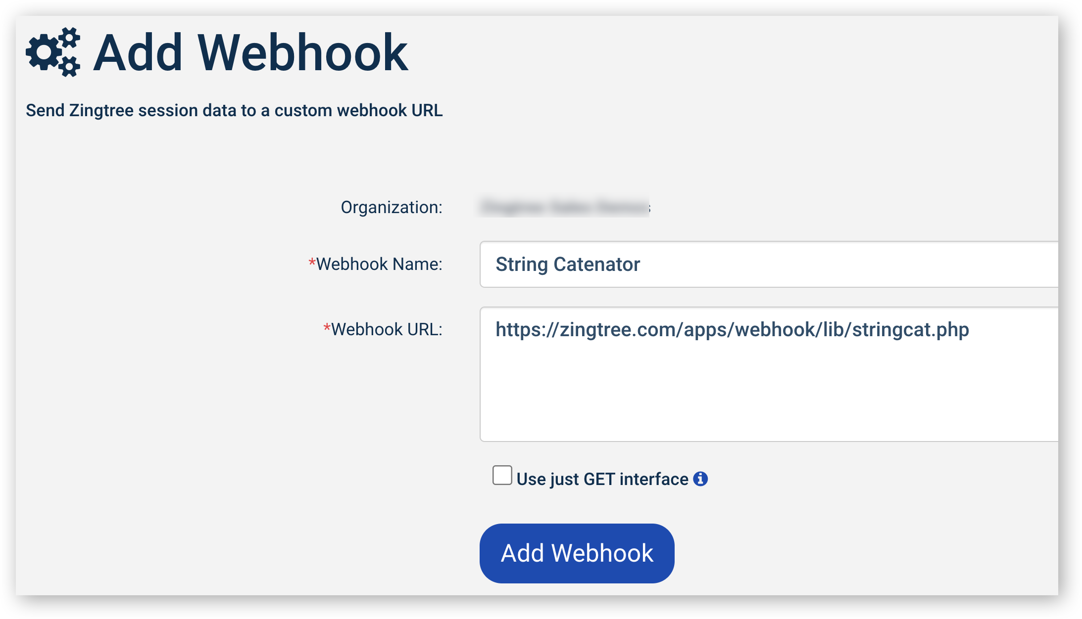Click inside the Webhook URL text area
The image size is (1082, 619).
pyautogui.click(x=769, y=374)
